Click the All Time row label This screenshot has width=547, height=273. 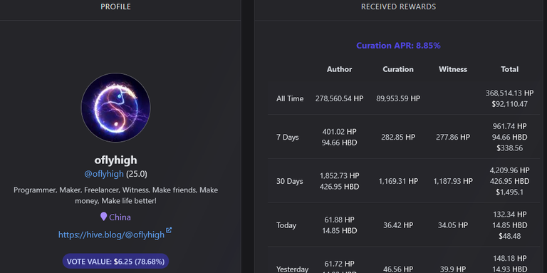[x=290, y=98]
